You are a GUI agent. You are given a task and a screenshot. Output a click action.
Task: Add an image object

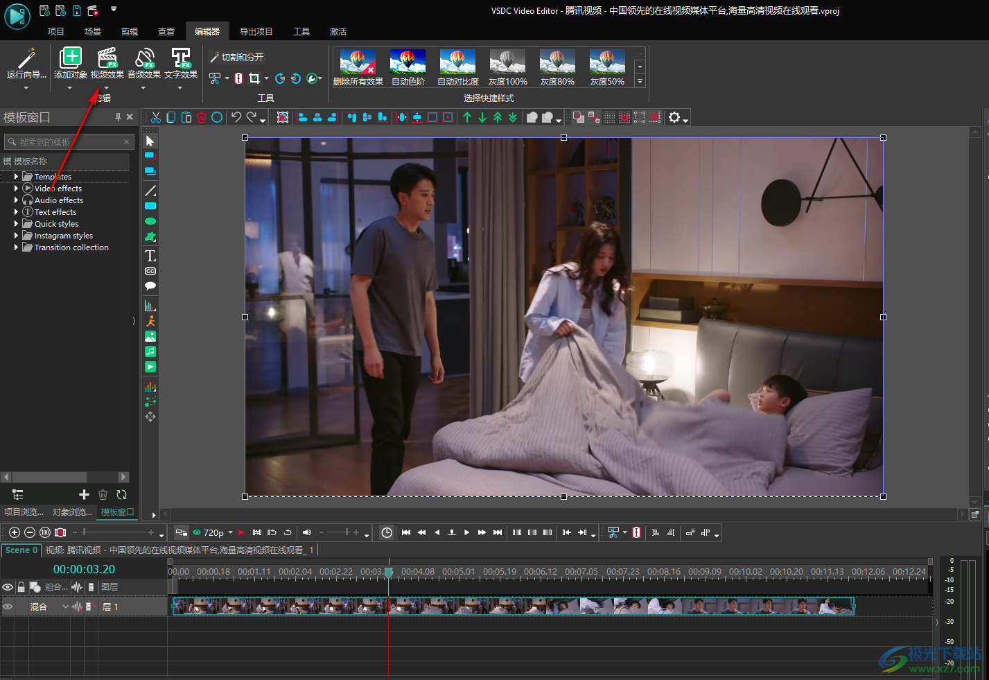coord(150,336)
